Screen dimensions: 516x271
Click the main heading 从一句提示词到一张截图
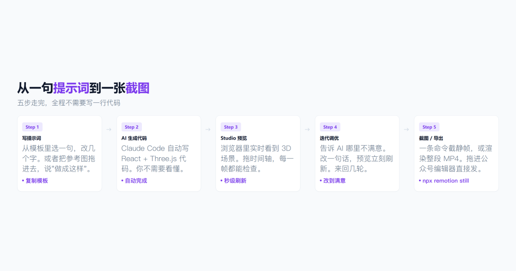pos(83,88)
